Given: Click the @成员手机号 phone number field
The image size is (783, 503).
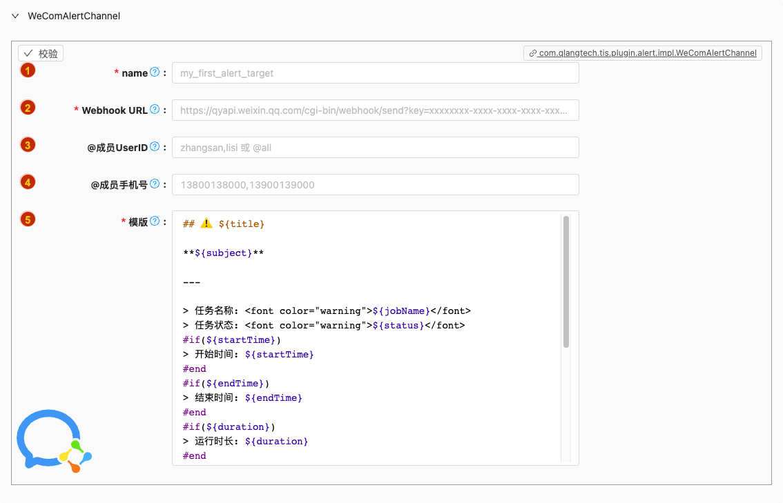Looking at the screenshot, I should [375, 185].
